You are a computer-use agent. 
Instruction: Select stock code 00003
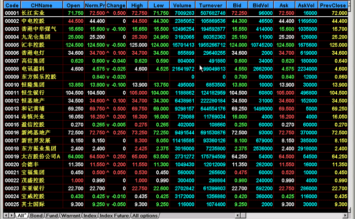[12, 29]
